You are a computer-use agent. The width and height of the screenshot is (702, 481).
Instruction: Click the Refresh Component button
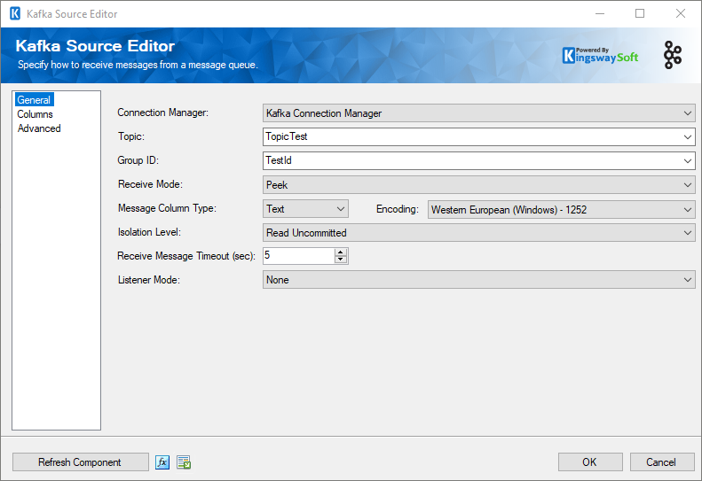tap(81, 462)
